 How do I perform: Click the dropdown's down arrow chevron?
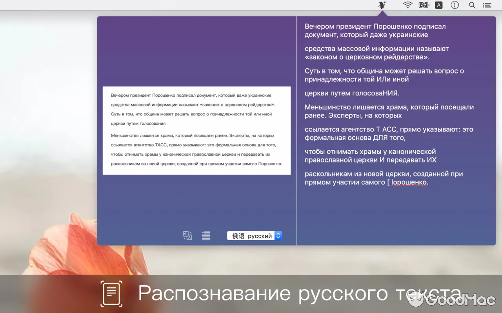tap(278, 237)
